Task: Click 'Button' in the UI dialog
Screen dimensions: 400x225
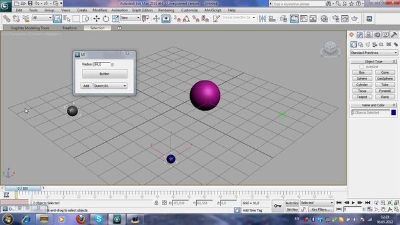Action: coord(104,74)
